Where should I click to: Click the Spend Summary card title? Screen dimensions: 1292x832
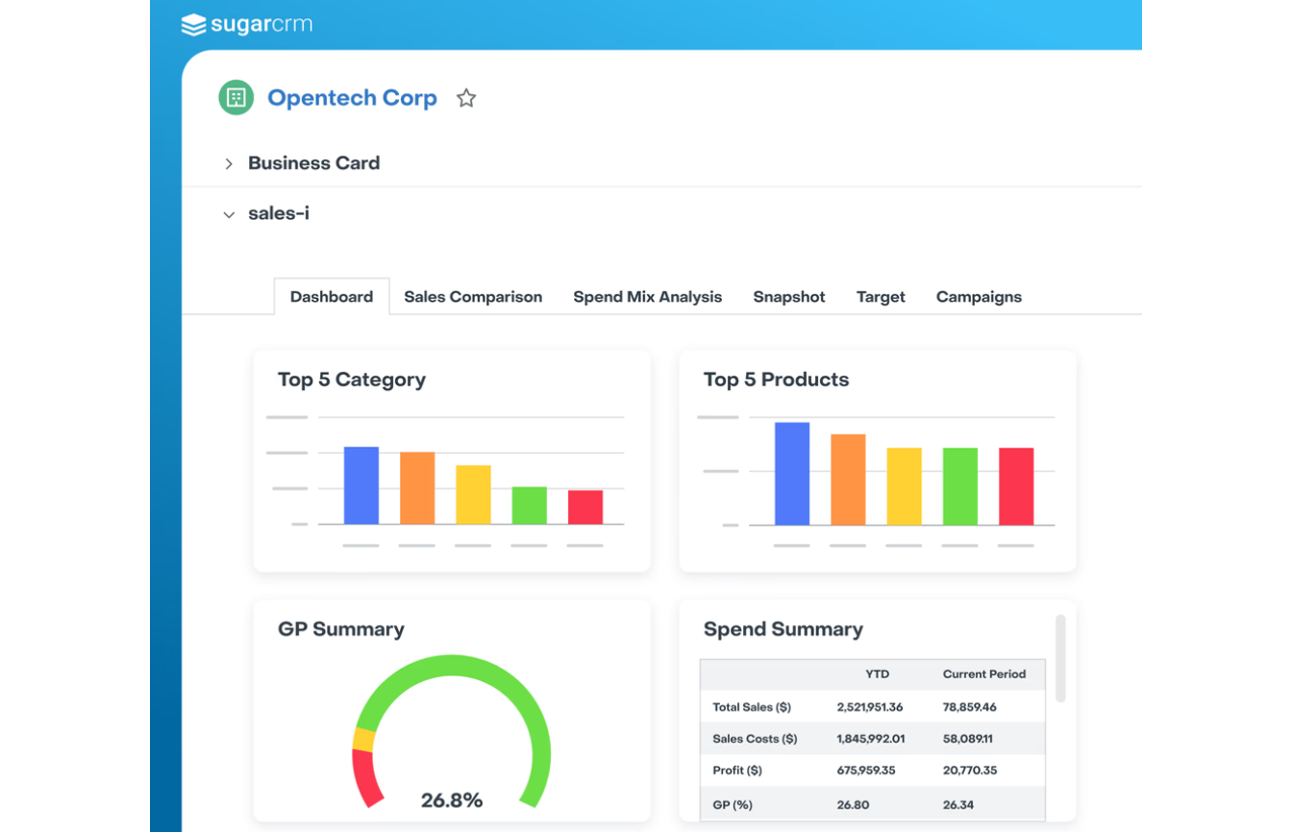(x=783, y=629)
